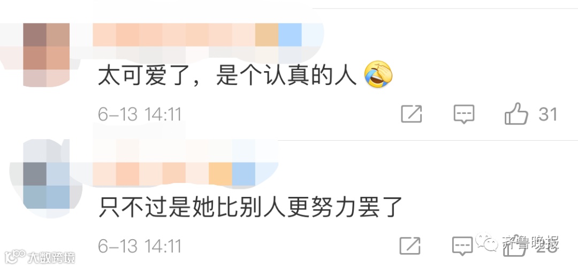The image size is (578, 268).
Task: Reply to the "只不过是她比别人更努力罢了" comment via its bubble icon
Action: pyautogui.click(x=462, y=246)
